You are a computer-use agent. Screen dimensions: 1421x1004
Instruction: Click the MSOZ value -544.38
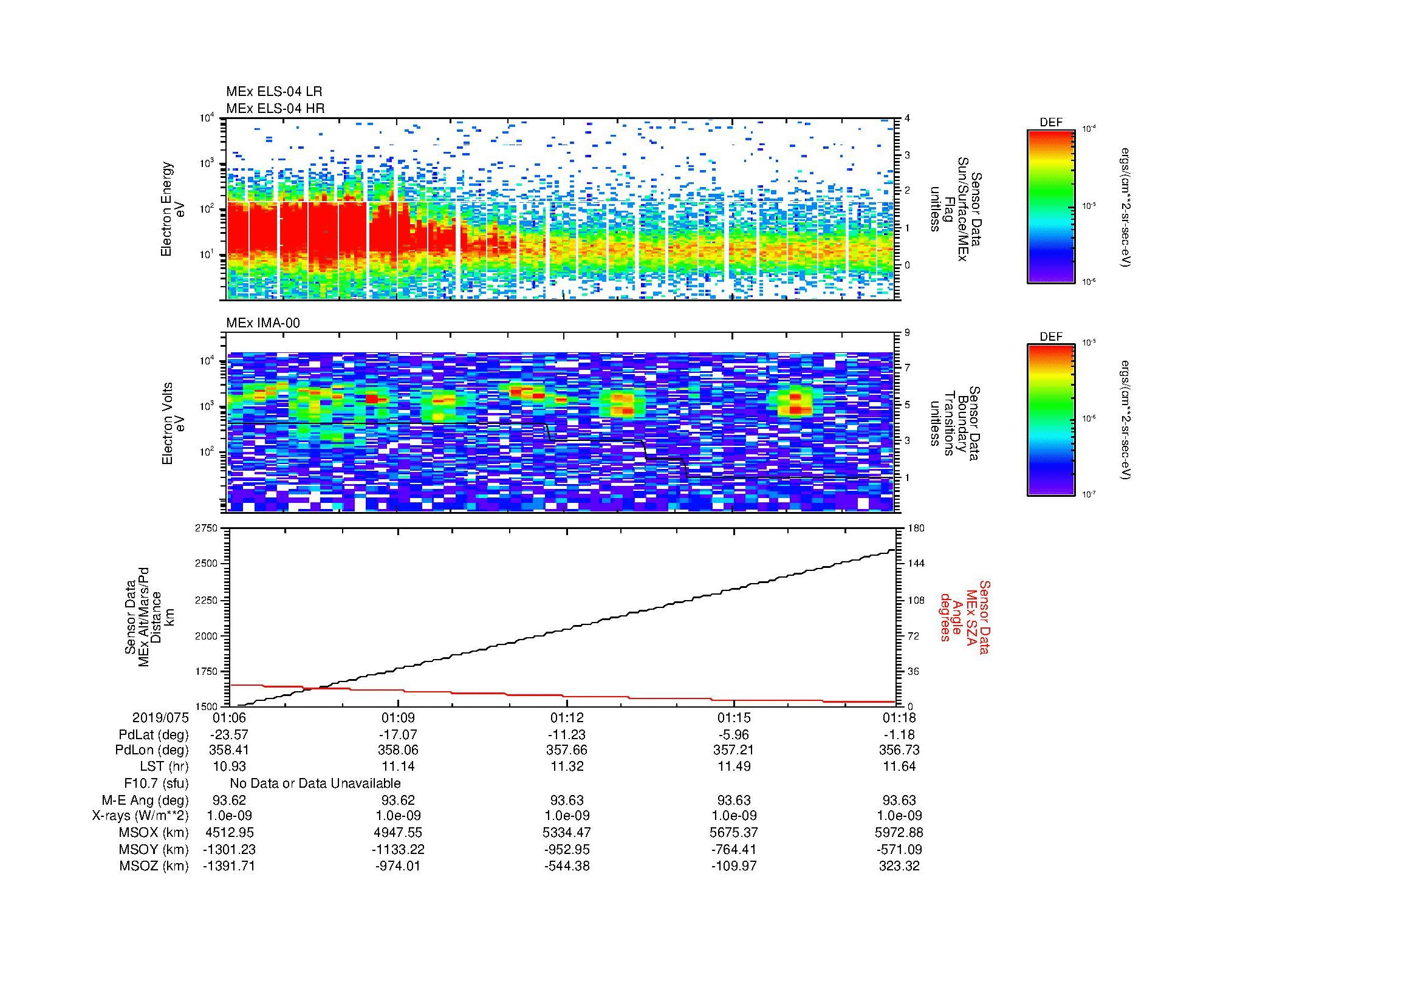click(566, 866)
